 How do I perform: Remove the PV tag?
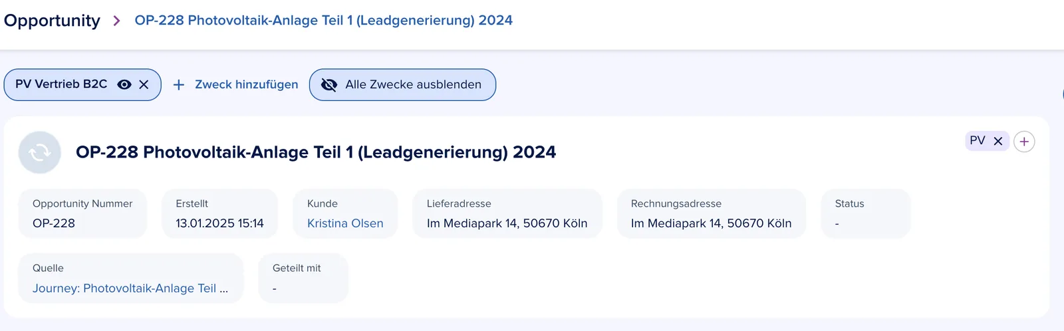997,141
